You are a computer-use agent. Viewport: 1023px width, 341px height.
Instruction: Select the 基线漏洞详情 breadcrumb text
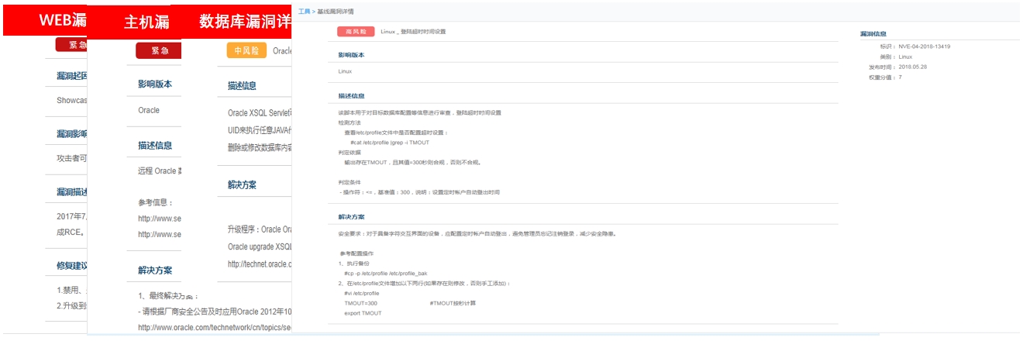[x=335, y=12]
